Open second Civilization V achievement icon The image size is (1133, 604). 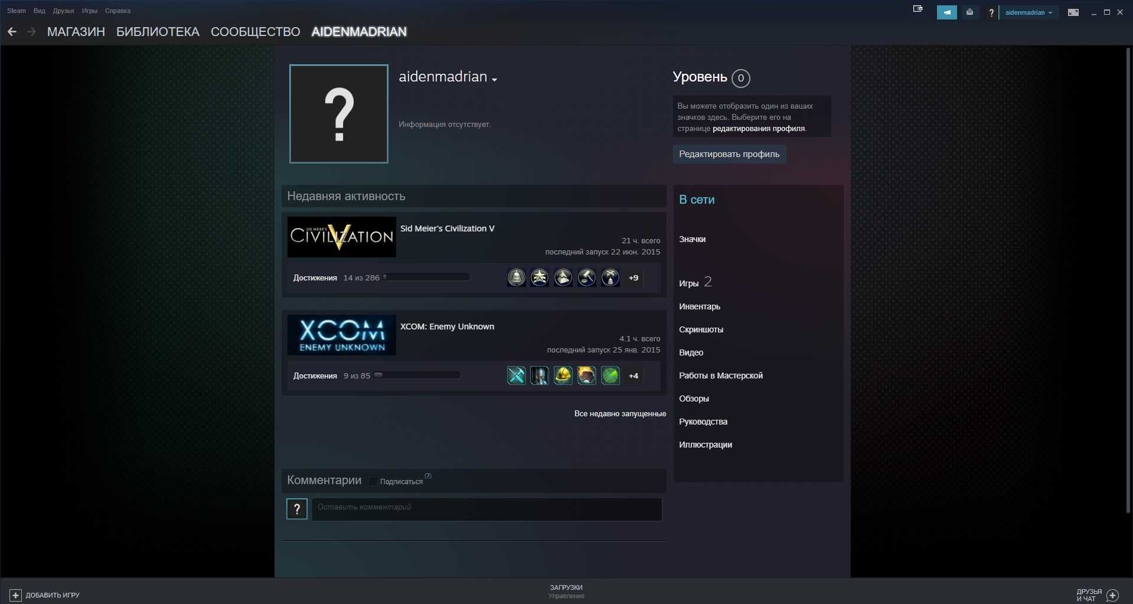pyautogui.click(x=539, y=277)
